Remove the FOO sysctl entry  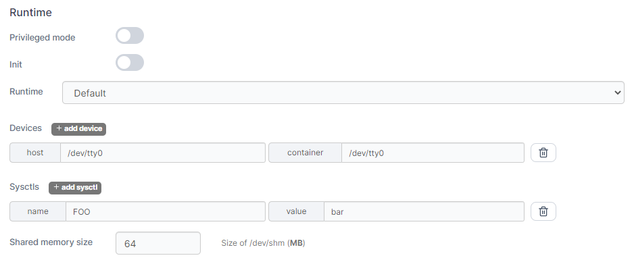[x=543, y=211]
